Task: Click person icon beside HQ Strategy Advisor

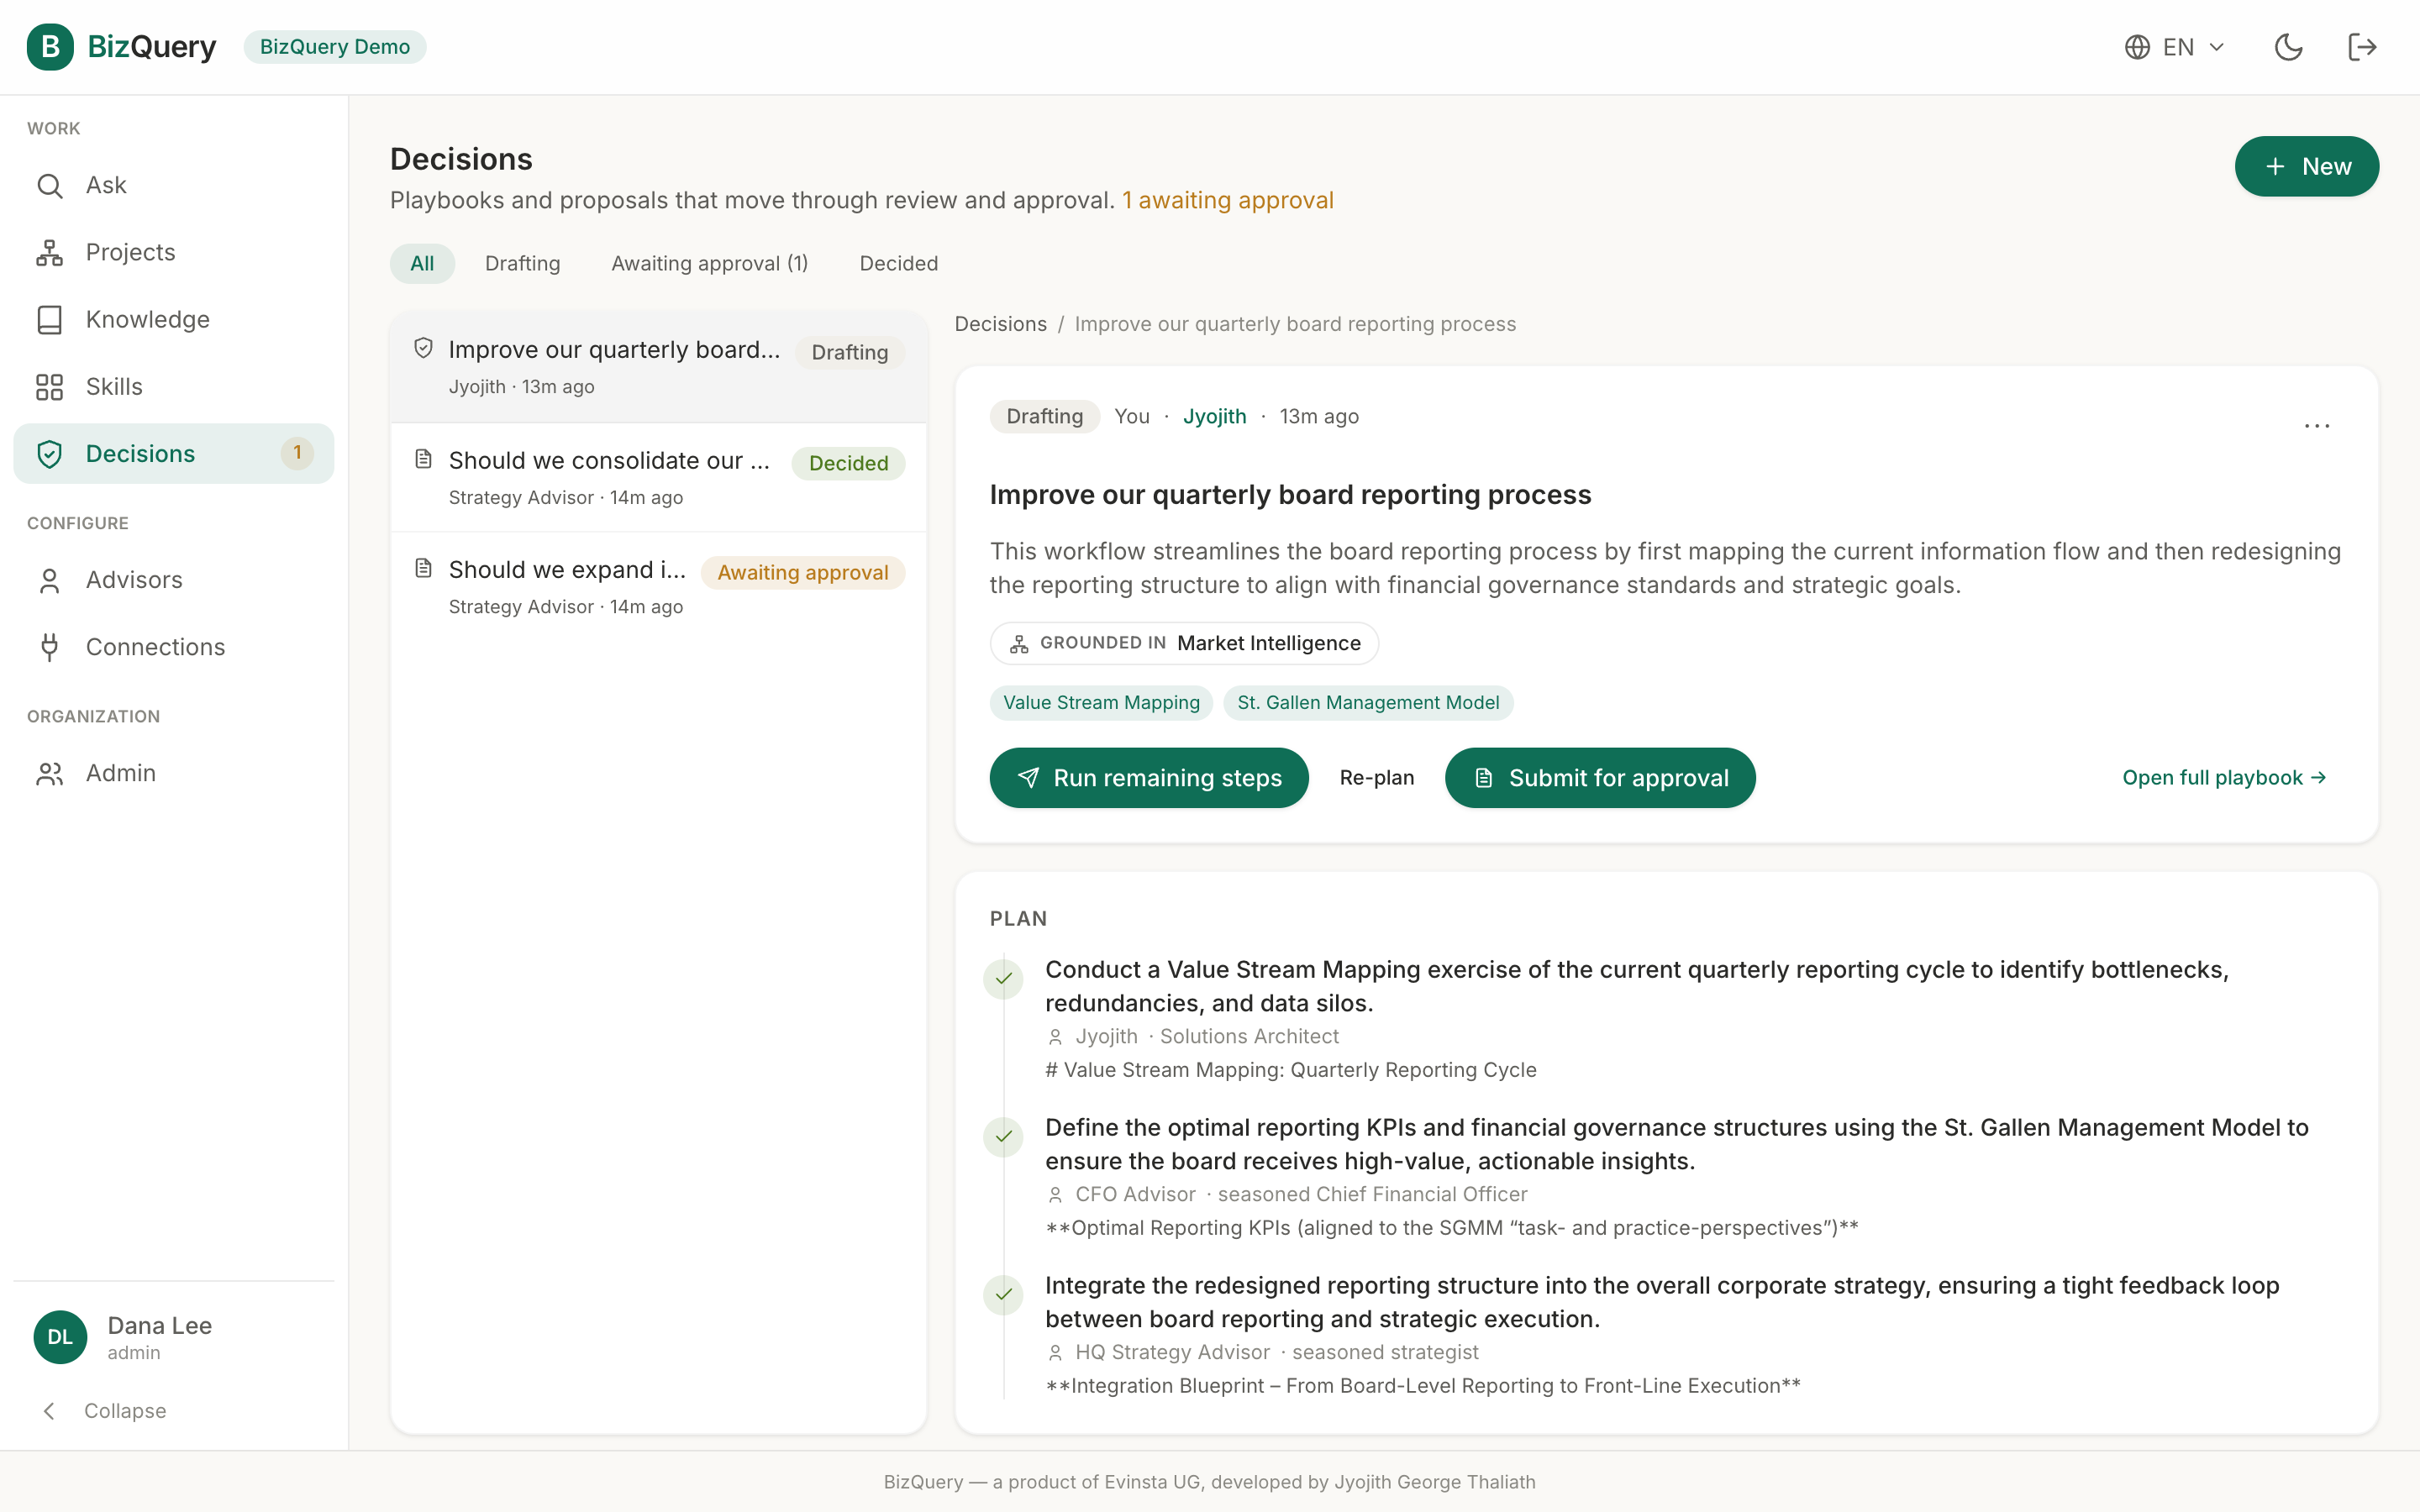Action: [1055, 1353]
